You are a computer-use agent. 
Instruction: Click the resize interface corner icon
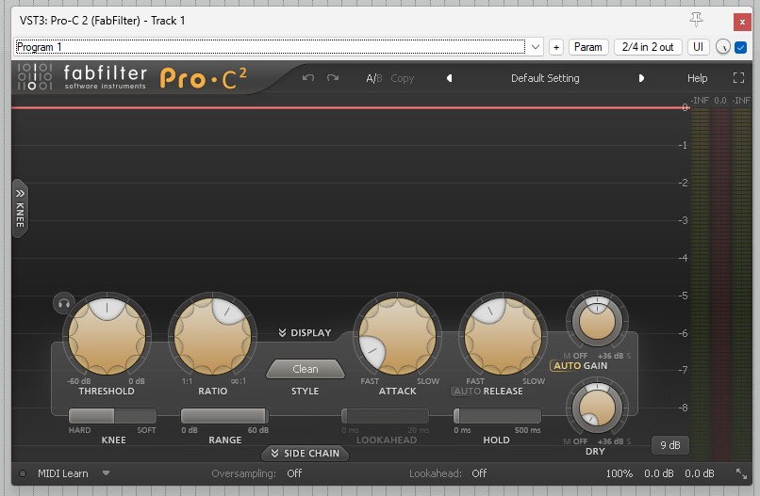[741, 473]
